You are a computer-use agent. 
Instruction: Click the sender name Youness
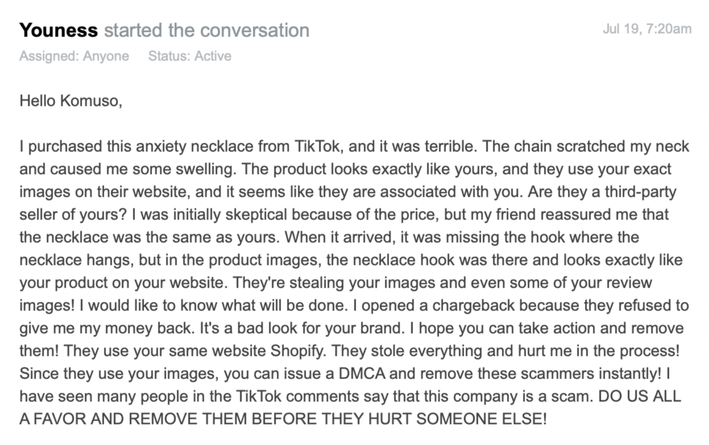click(x=58, y=30)
